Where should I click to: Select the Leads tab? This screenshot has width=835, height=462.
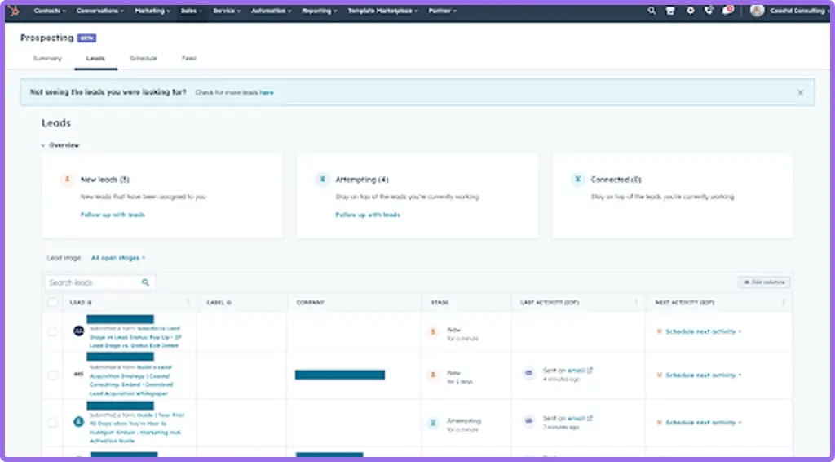96,58
